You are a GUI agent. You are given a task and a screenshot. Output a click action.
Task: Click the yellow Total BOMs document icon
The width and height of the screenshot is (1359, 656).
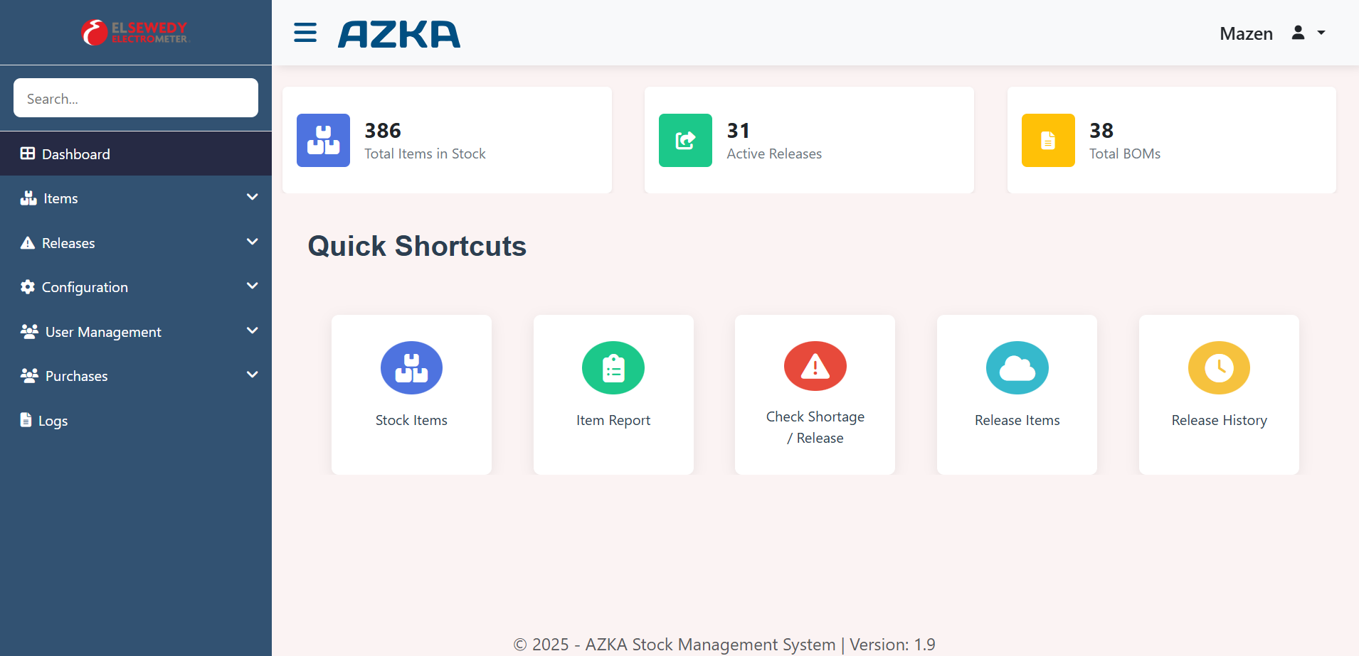pyautogui.click(x=1048, y=141)
